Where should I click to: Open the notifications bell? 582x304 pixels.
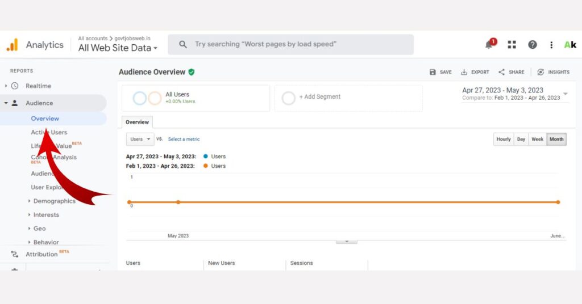point(489,45)
